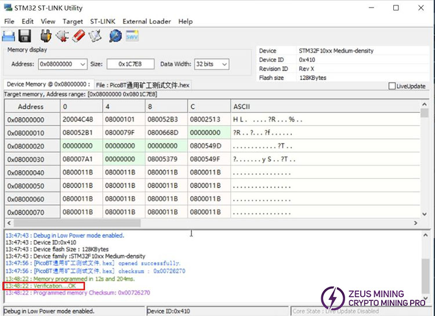The image size is (435, 316).
Task: Open the Data Width dropdown
Action: (211, 64)
